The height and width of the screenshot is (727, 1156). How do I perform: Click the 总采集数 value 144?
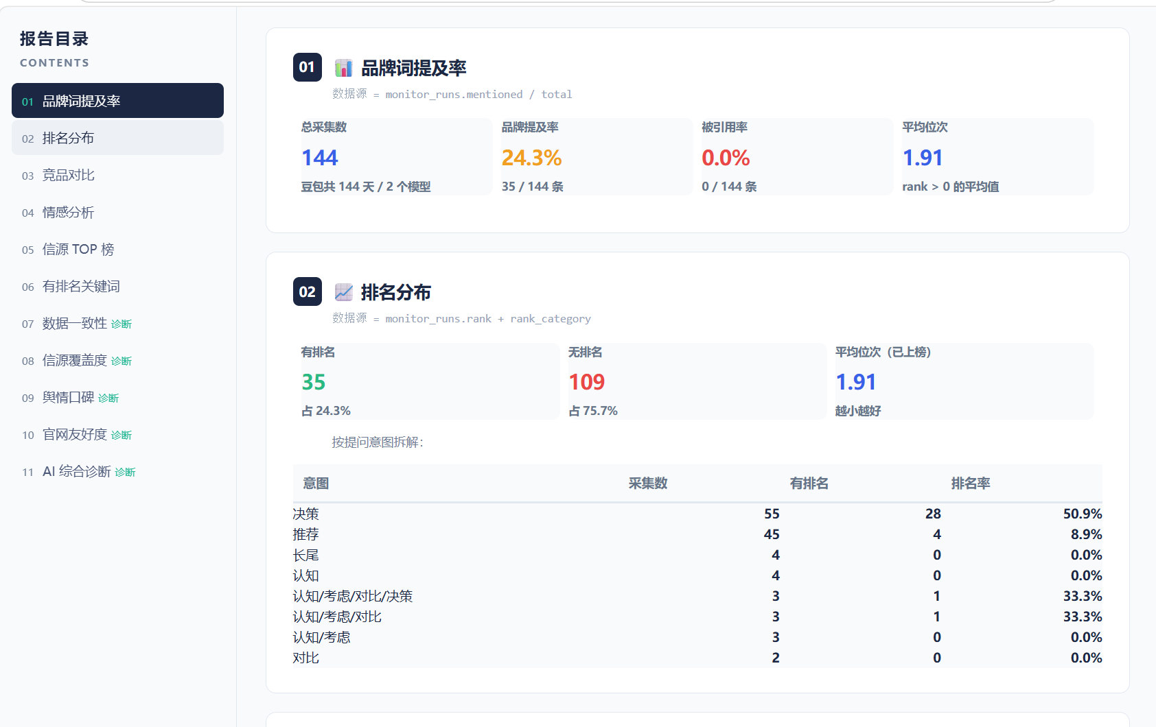(x=320, y=158)
